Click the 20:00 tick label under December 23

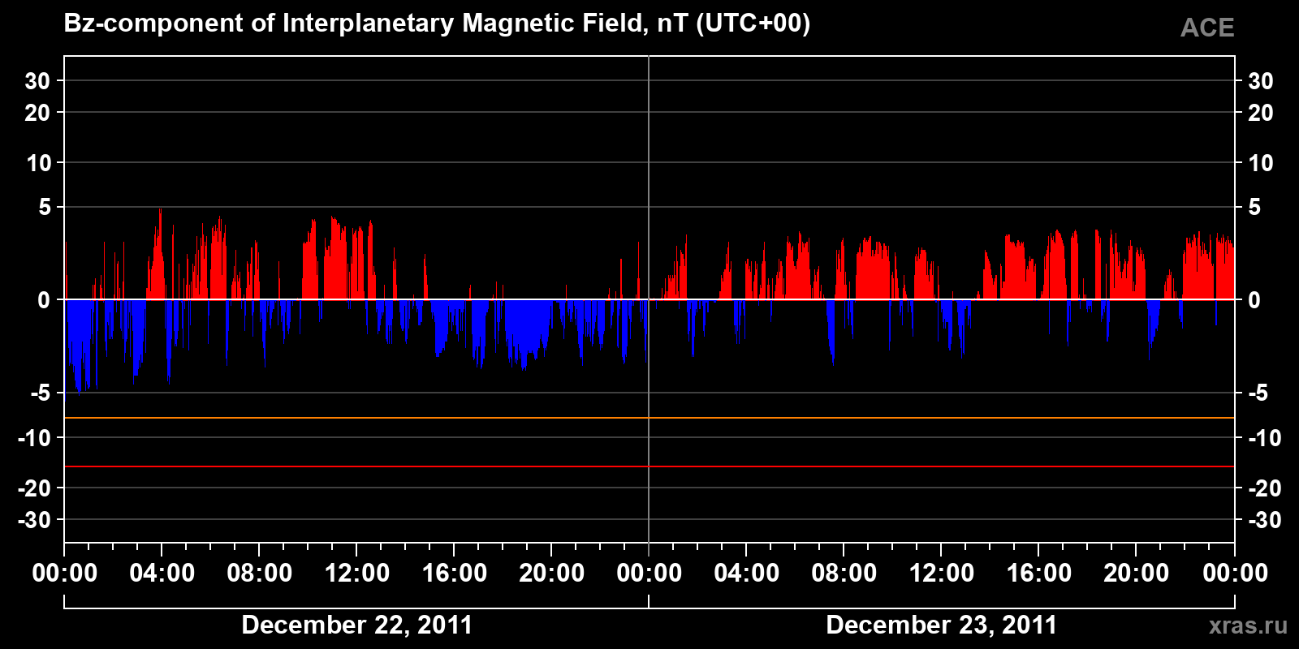(x=1137, y=573)
